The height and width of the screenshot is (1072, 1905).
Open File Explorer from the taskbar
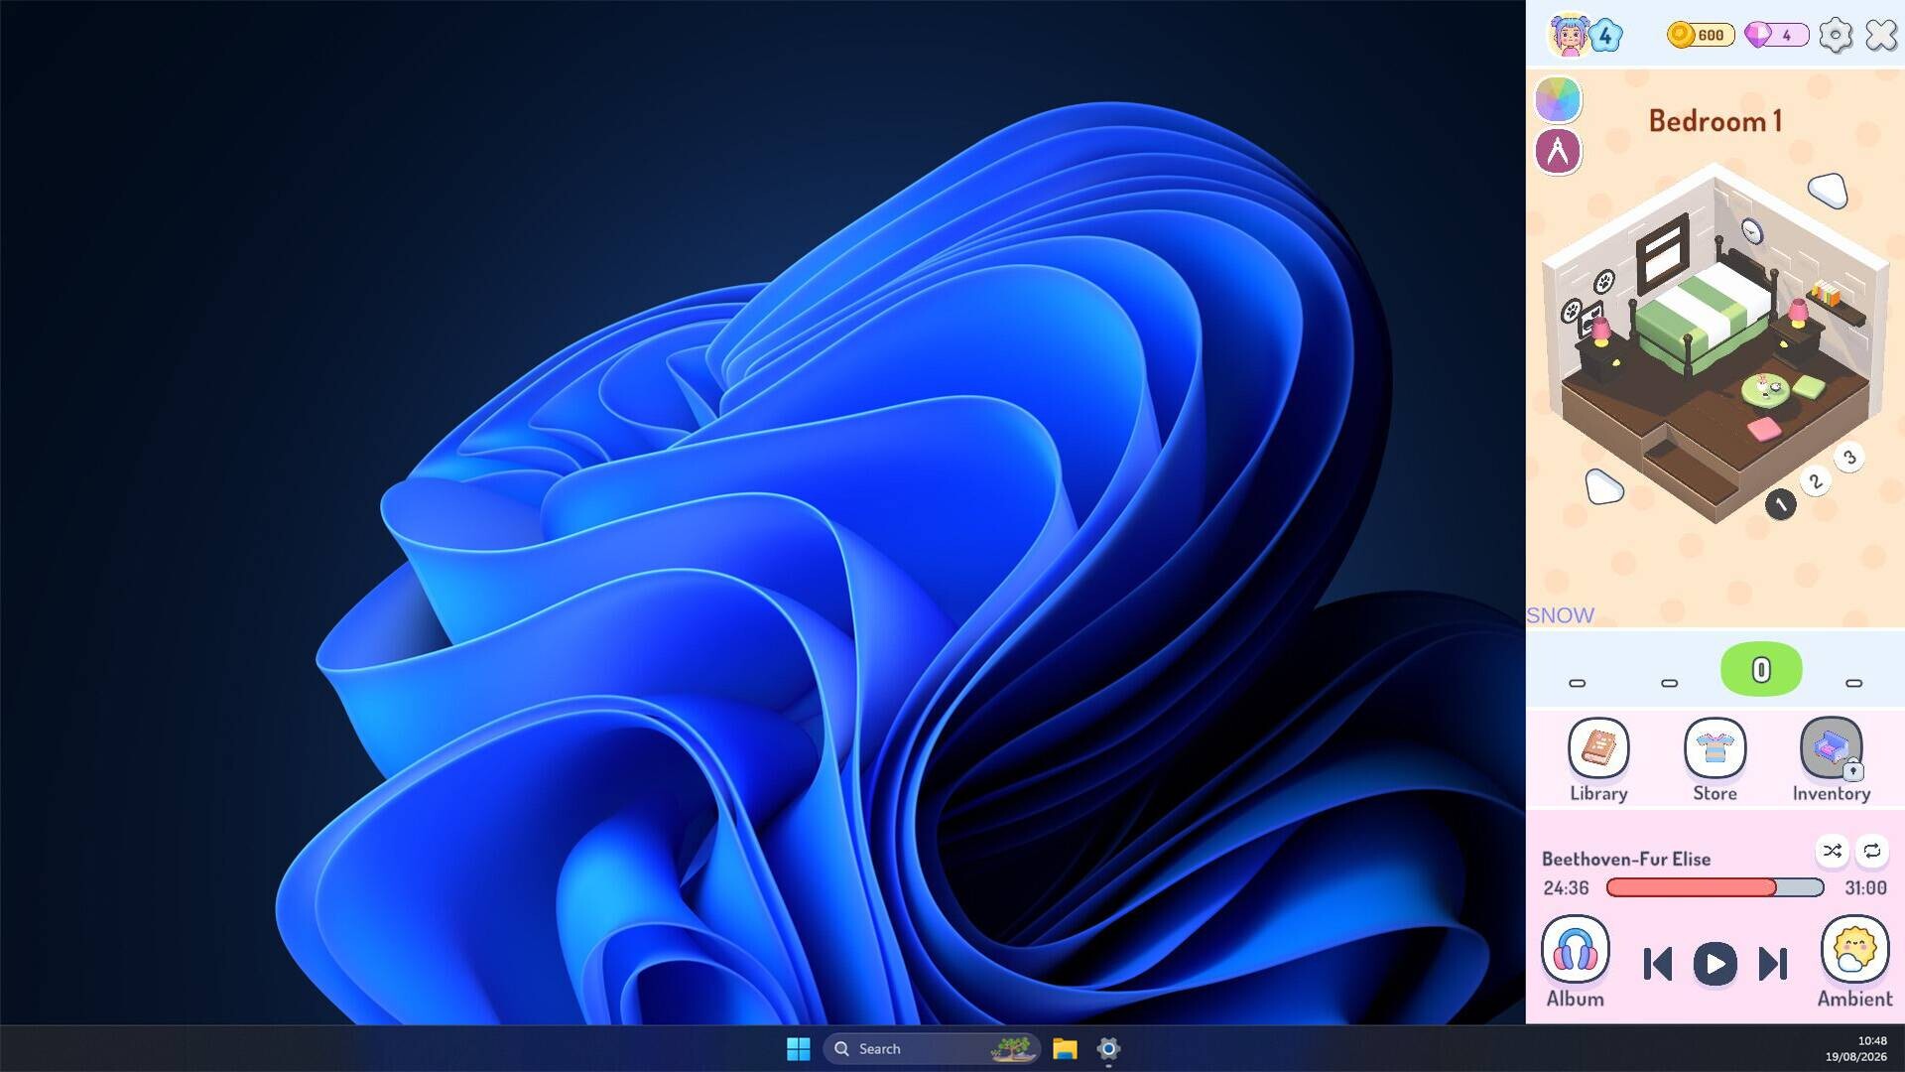[x=1065, y=1048]
